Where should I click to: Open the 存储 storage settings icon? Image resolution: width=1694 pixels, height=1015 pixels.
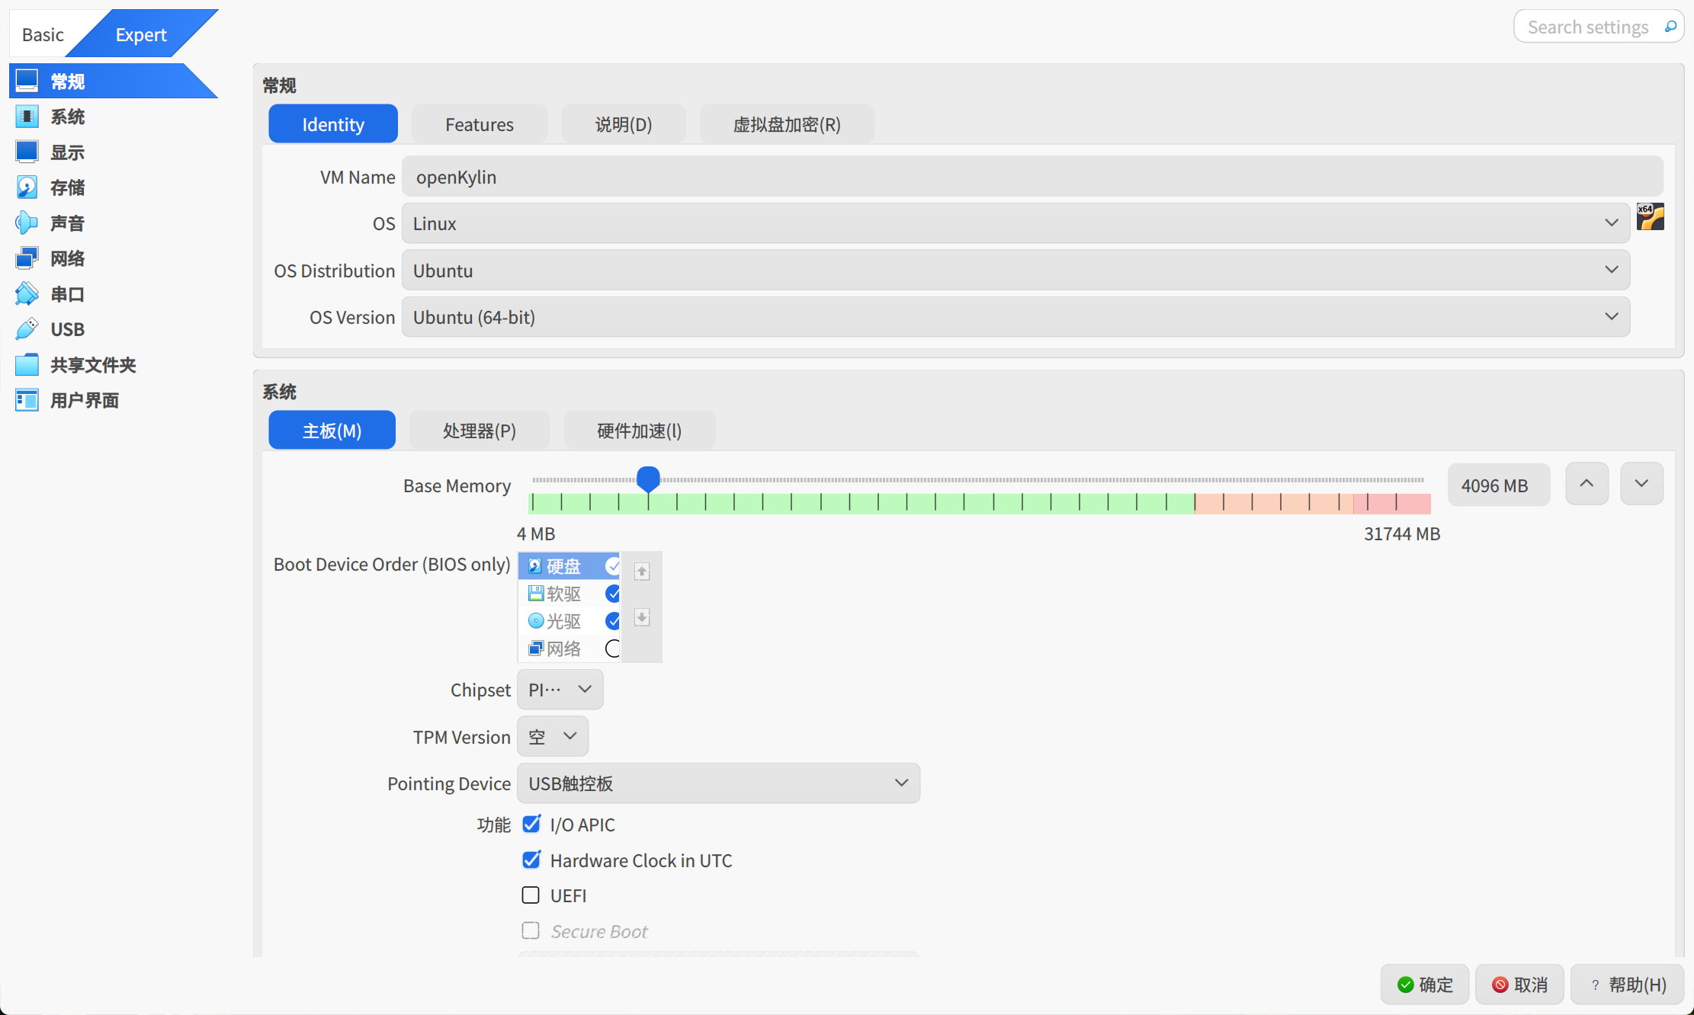(27, 187)
